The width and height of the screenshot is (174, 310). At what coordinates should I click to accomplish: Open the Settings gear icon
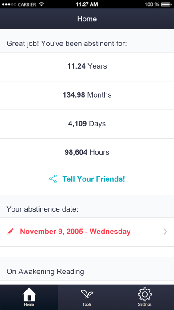coord(145,294)
